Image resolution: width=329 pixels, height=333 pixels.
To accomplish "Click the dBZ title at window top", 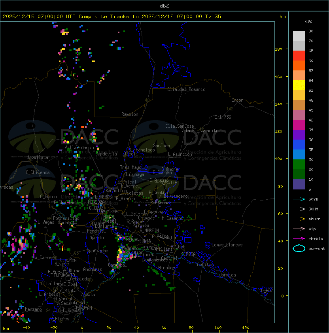I will pyautogui.click(x=164, y=6).
